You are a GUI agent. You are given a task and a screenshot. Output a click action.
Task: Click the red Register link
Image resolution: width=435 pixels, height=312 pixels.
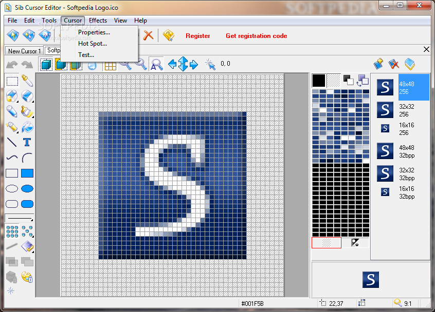tap(198, 36)
